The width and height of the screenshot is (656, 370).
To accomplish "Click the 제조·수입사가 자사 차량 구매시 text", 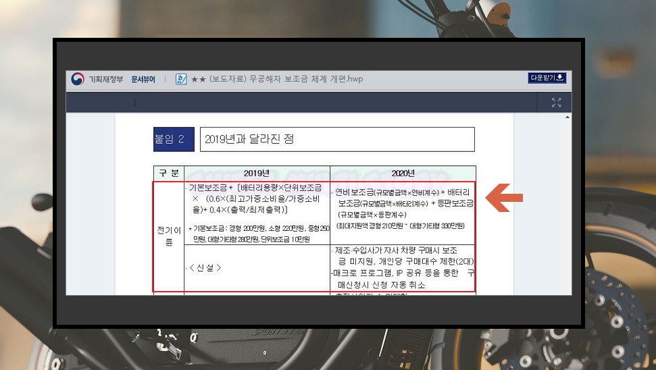I will pos(396,250).
